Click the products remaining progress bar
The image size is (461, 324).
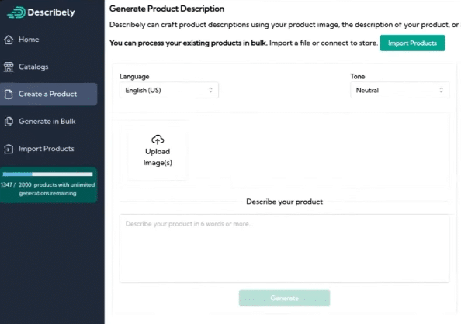[x=47, y=174]
